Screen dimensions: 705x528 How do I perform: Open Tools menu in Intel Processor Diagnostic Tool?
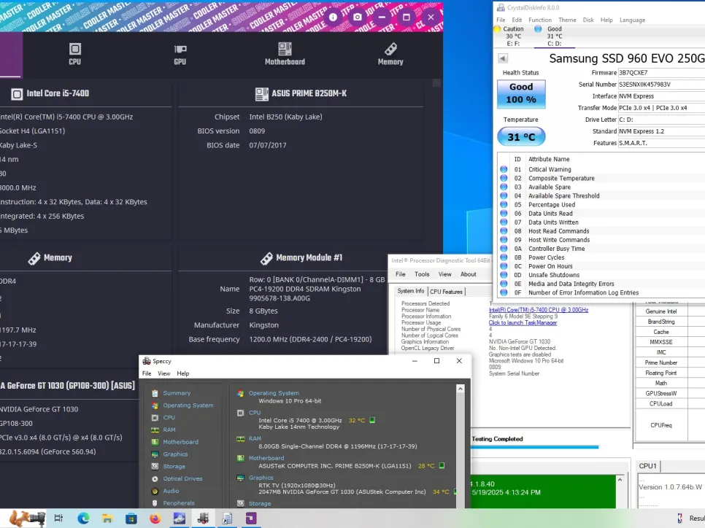tap(422, 274)
